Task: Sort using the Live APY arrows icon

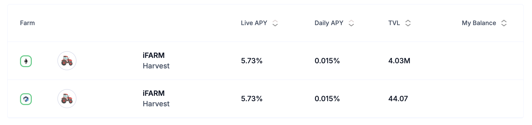Action: 275,23
